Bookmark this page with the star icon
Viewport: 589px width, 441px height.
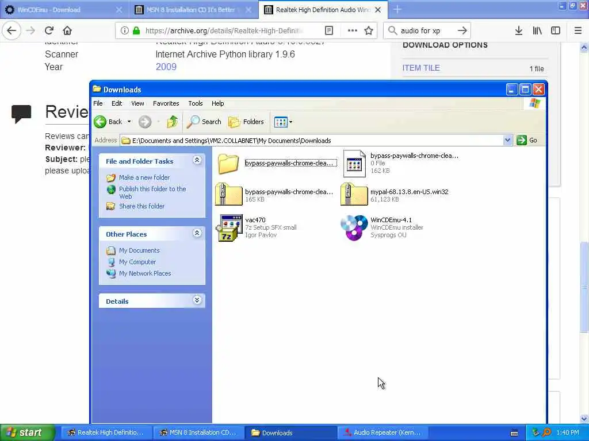[369, 31]
